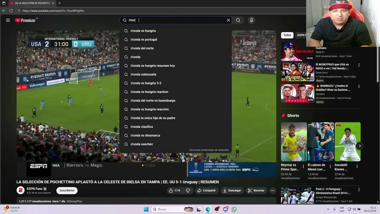This screenshot has height=214, width=380.
Task: Open ESPN Fans channel name link
Action: click(x=34, y=189)
